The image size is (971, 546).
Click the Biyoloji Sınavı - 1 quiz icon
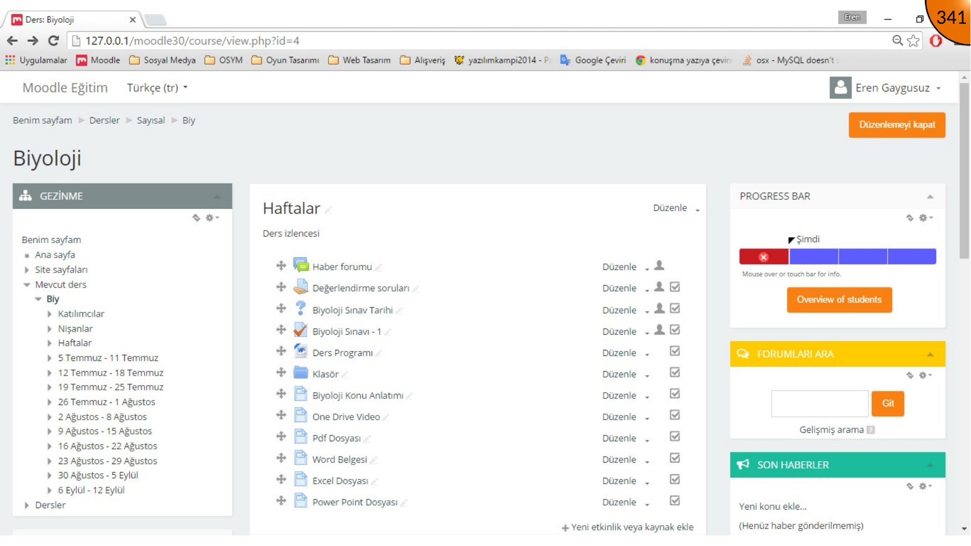tap(301, 330)
